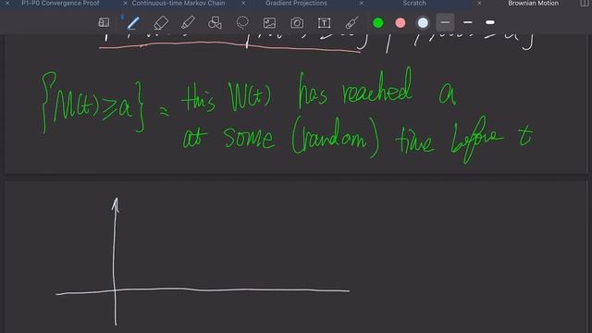Select the Lasso selection tool
Viewport: 592px width, 333px height.
[242, 22]
